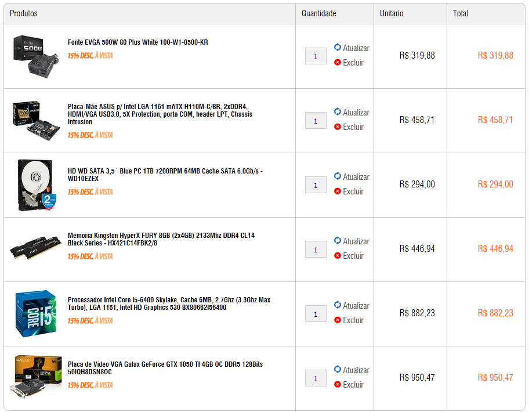The height and width of the screenshot is (412, 529).
Task: Open the WD hard drive product thumbnail
Action: pyautogui.click(x=37, y=185)
